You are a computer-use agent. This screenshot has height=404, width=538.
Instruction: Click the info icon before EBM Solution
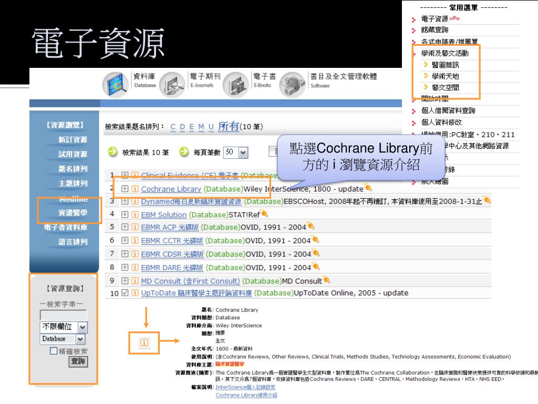(x=135, y=215)
